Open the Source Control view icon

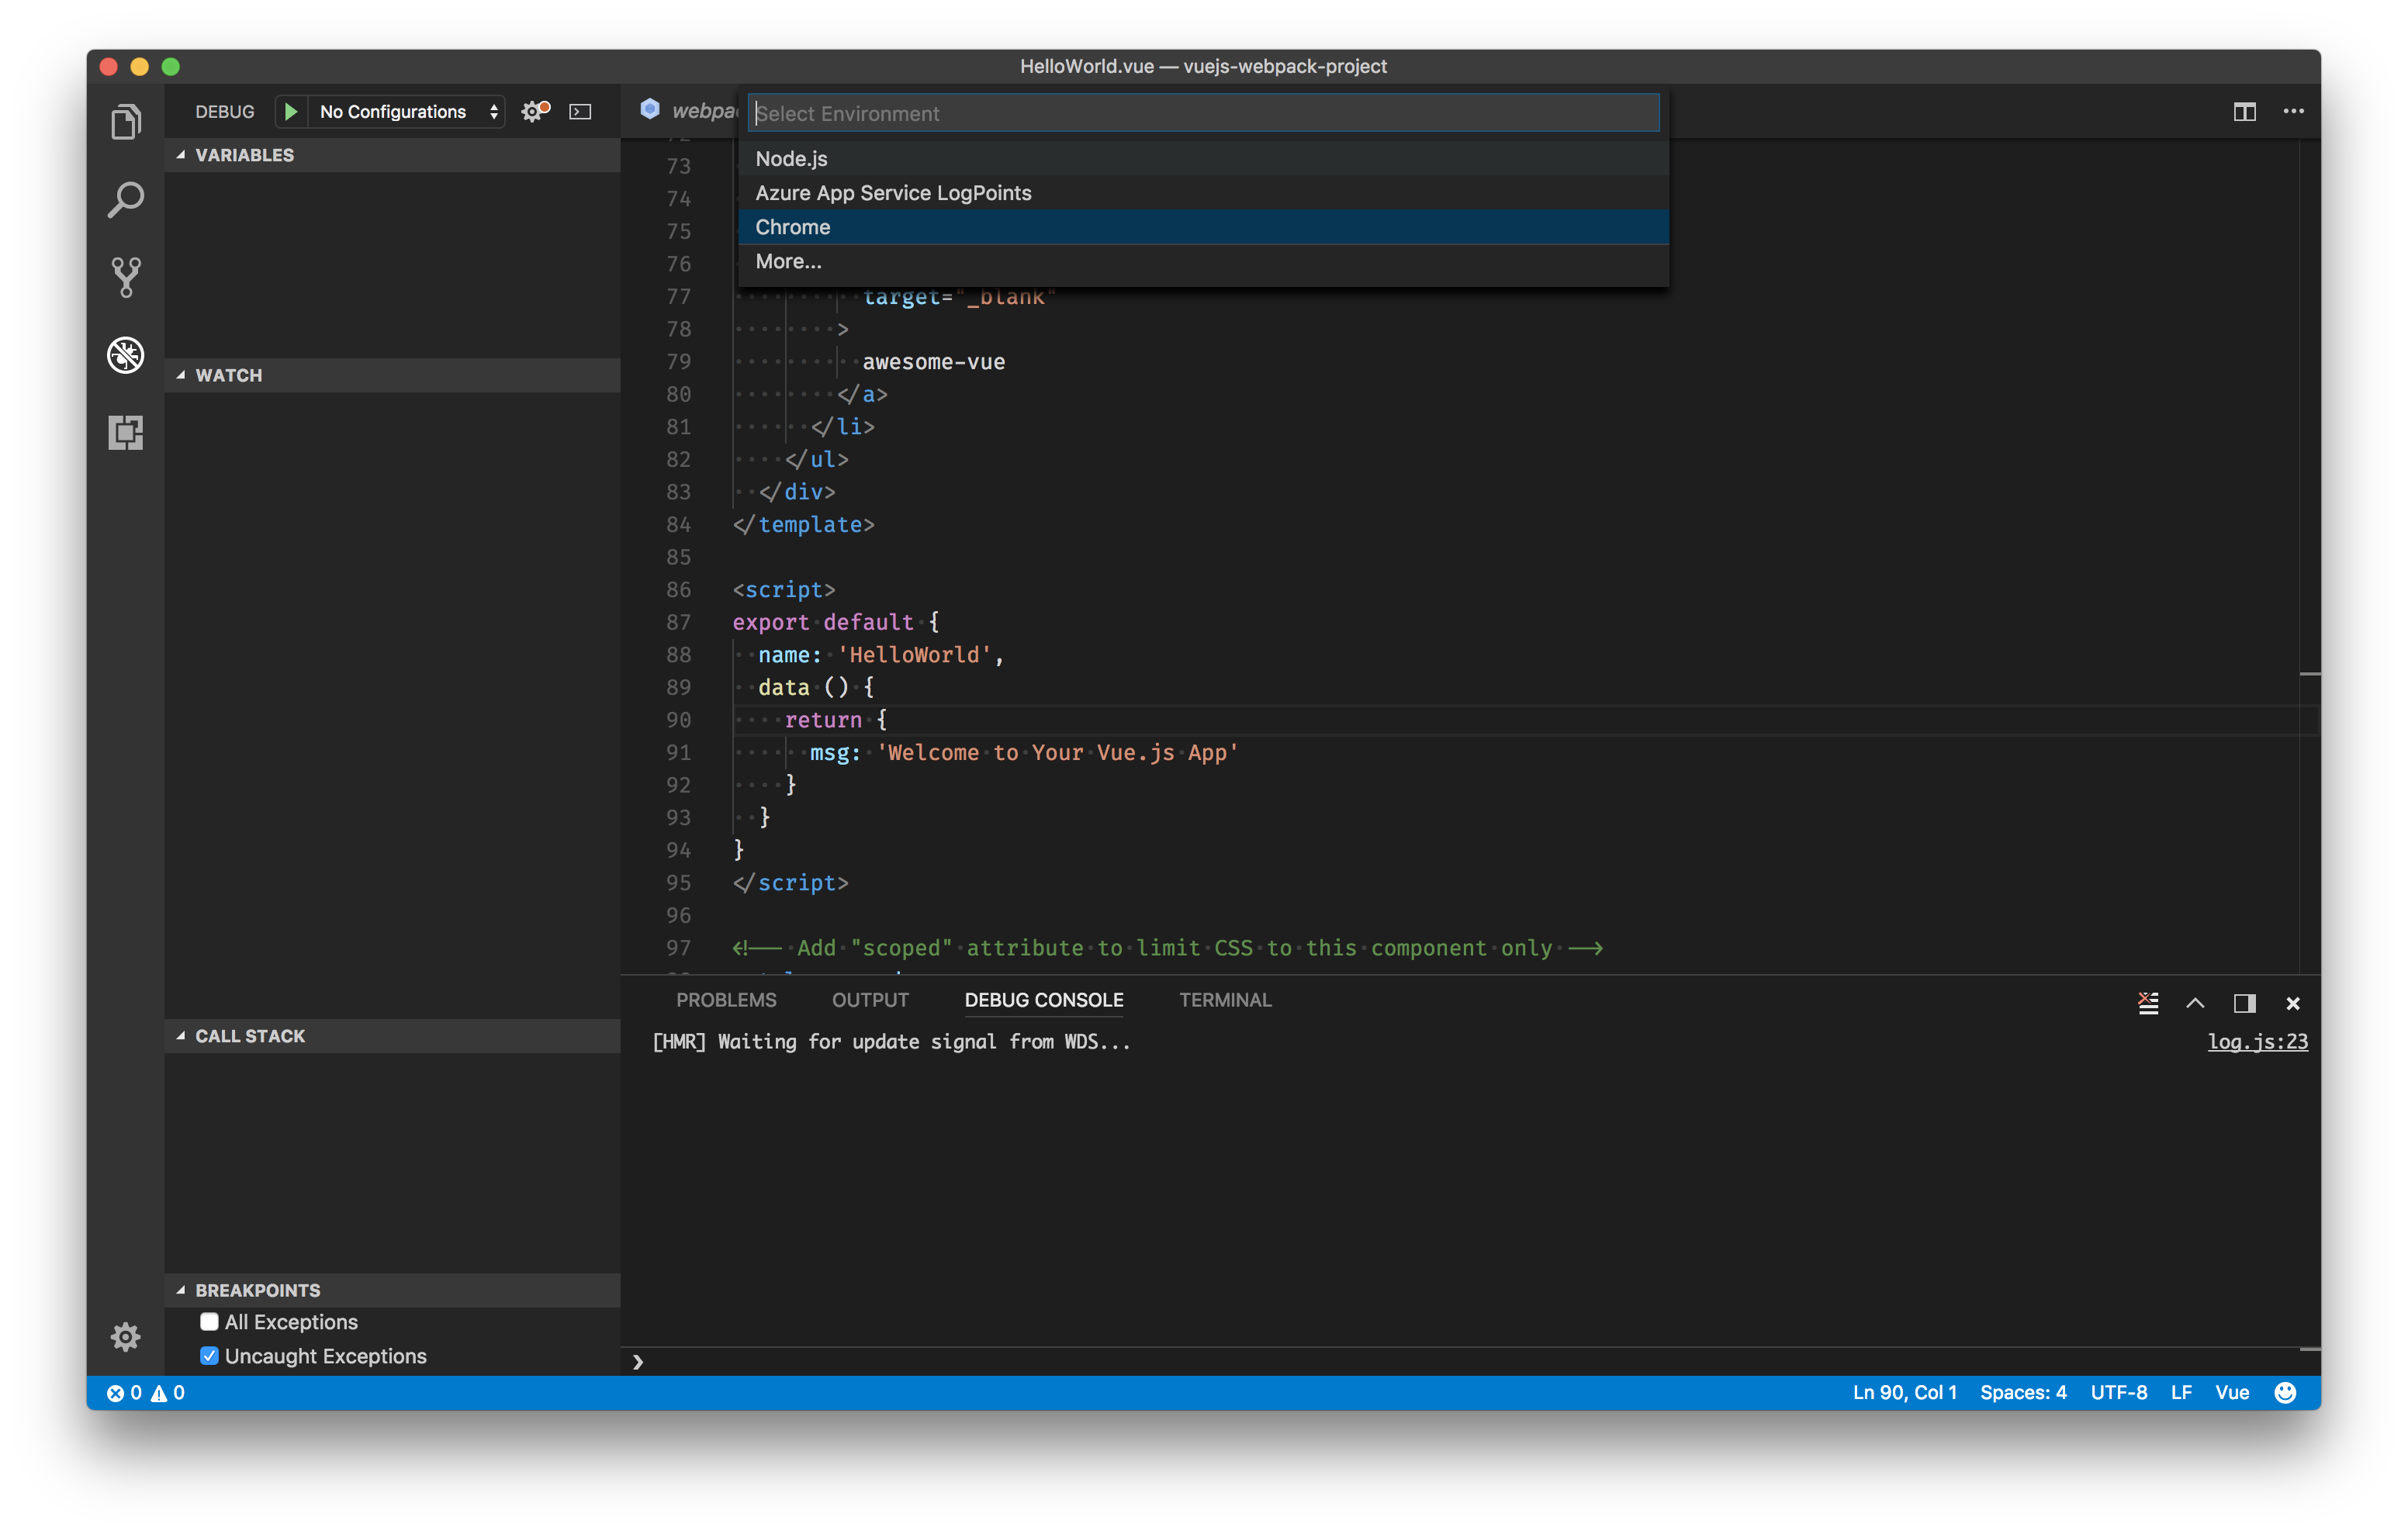pos(125,277)
